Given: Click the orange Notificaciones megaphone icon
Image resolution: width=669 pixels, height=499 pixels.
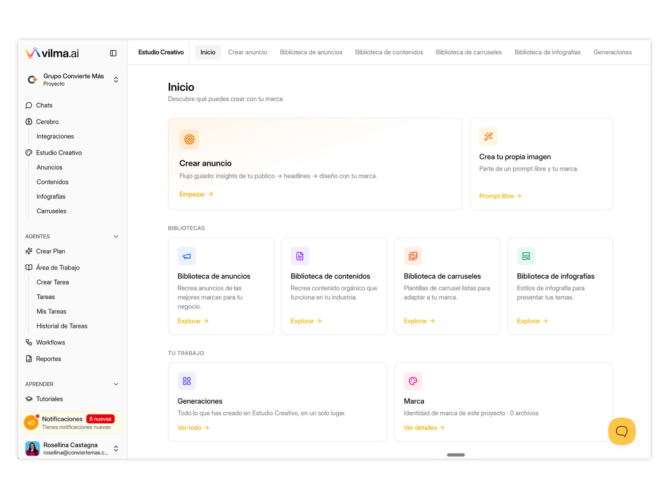Looking at the screenshot, I should point(31,423).
